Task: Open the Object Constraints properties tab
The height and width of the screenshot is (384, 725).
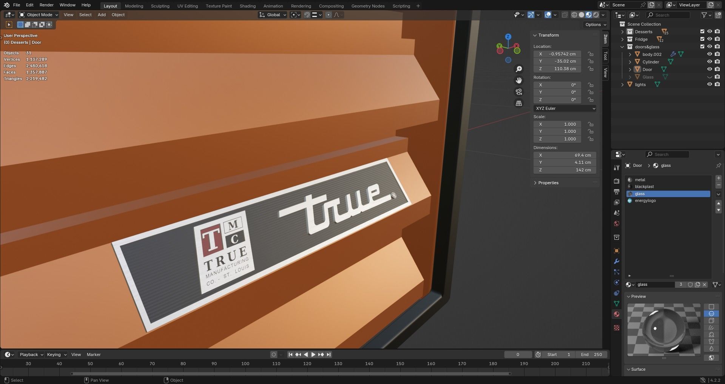Action: coord(617,293)
